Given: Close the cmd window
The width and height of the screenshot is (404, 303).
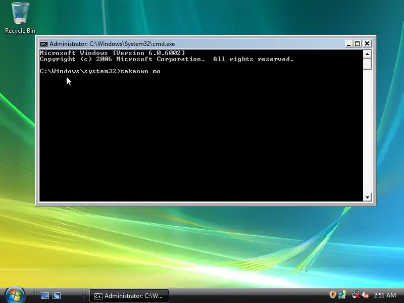Looking at the screenshot, I should click(367, 44).
